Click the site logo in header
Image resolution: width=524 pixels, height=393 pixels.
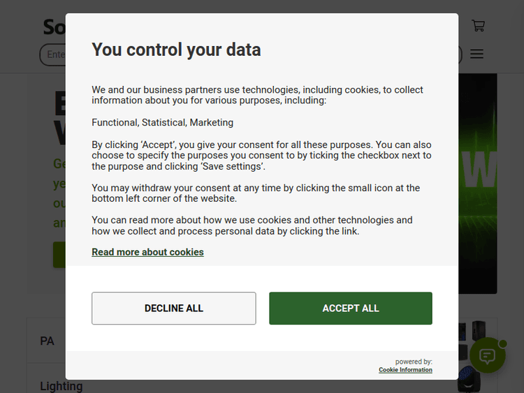pos(53,27)
